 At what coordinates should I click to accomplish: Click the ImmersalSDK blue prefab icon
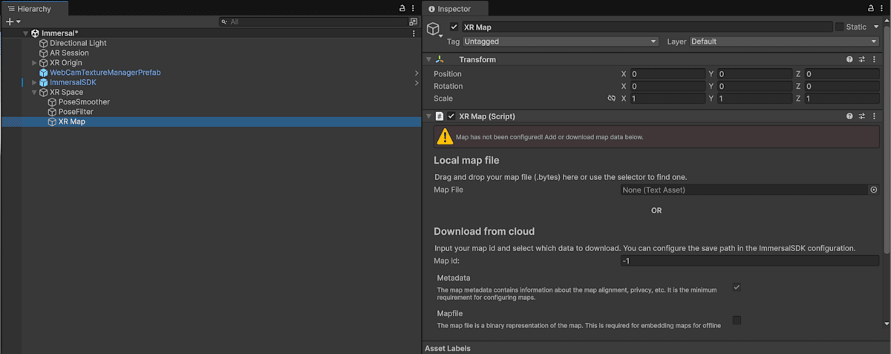[x=44, y=82]
